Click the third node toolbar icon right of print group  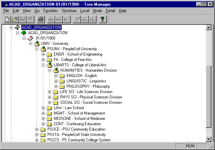tap(67, 19)
